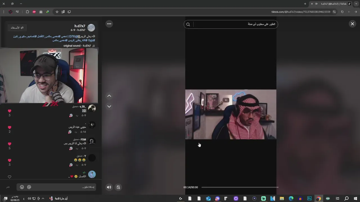Viewport: 360px width, 202px height.
Task: Like the comment with 2 likes
Action: [x=10, y=127]
